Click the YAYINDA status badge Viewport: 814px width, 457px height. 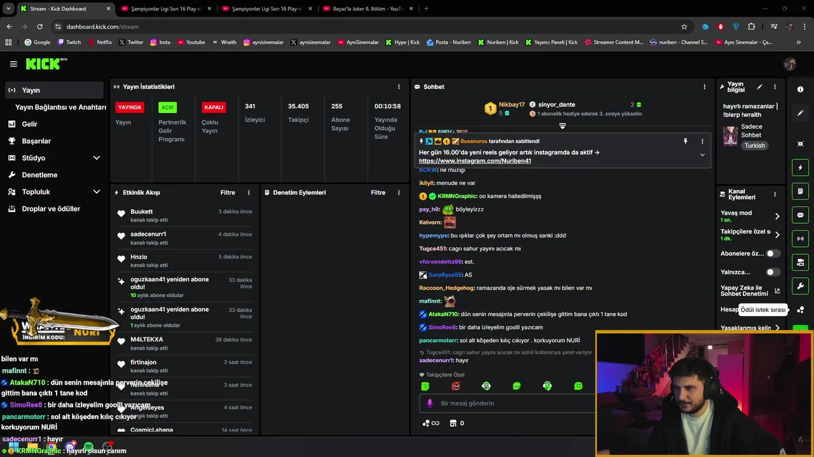point(130,107)
